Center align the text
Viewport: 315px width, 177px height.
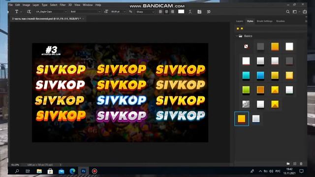pyautogui.click(x=166, y=12)
